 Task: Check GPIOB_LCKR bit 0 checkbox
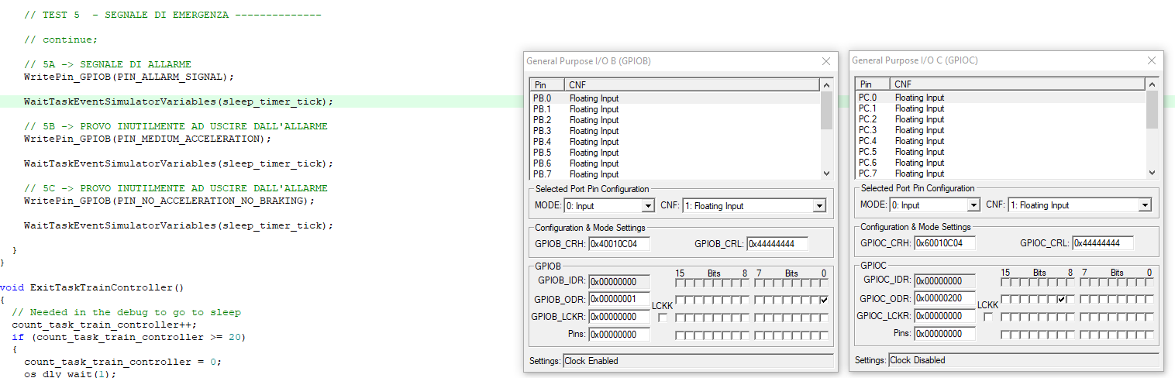(x=824, y=318)
